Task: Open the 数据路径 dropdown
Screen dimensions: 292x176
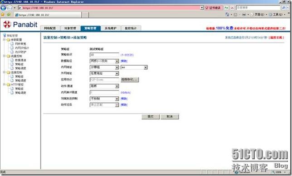Action: click(104, 61)
